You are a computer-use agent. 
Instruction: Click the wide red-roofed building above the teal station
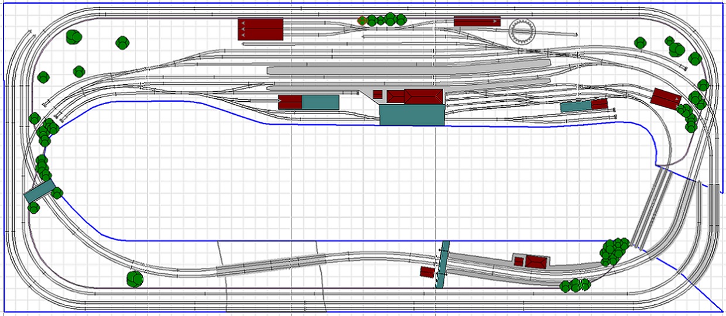(x=423, y=97)
